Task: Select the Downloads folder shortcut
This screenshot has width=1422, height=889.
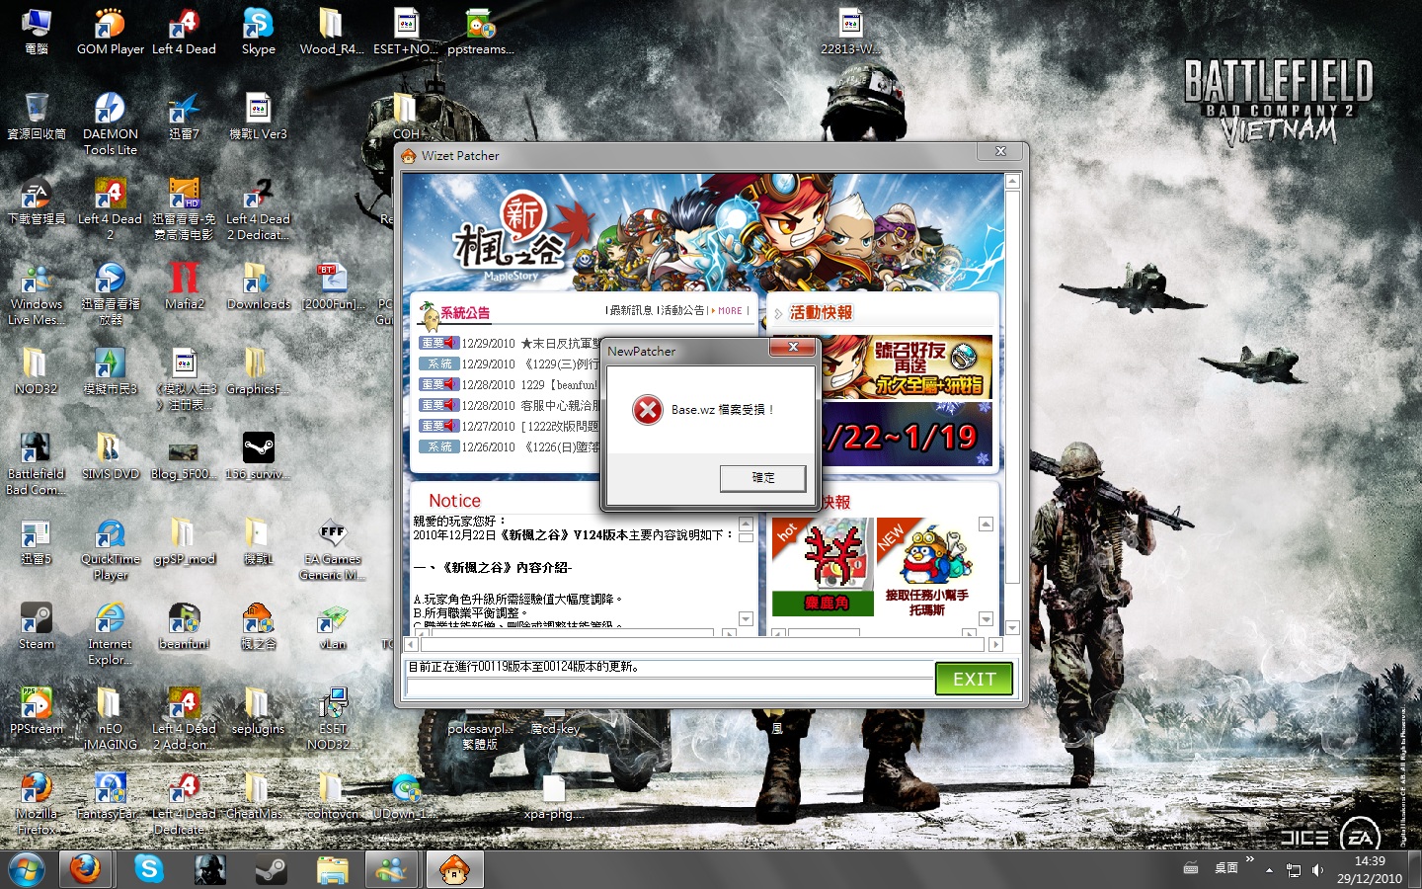Action: (x=258, y=286)
